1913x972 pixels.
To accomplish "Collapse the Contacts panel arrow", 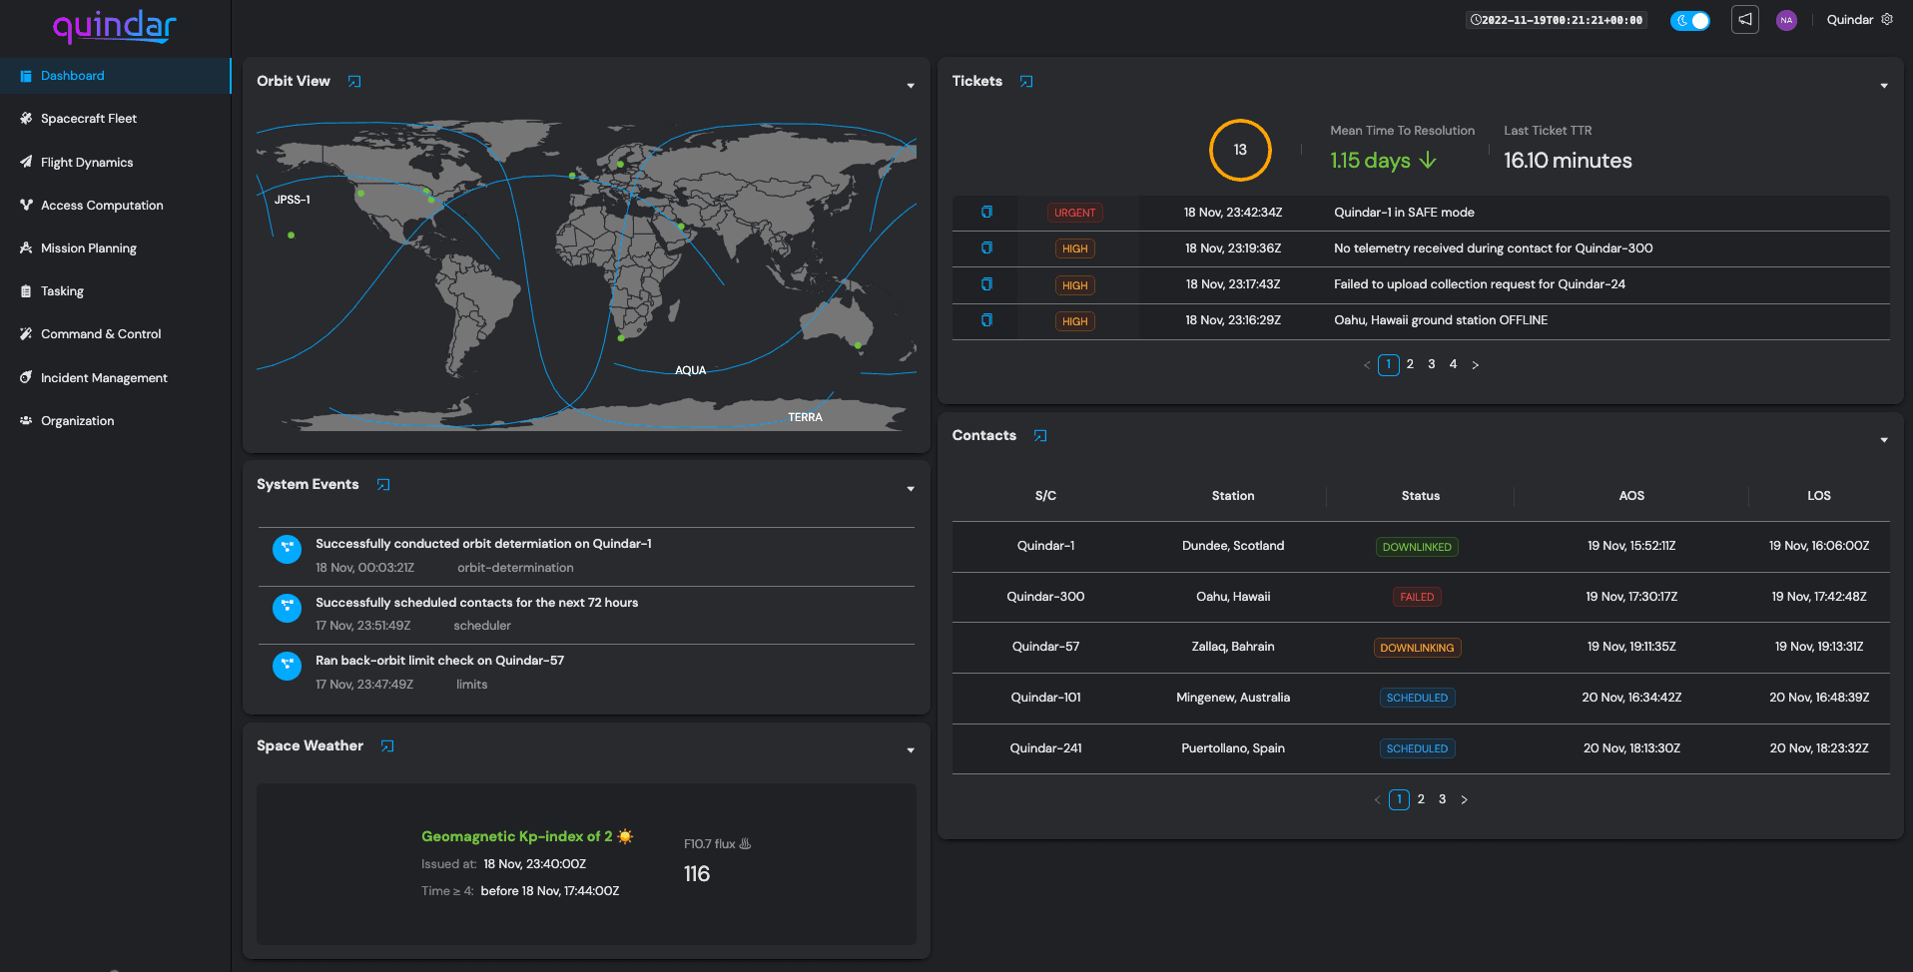I will [1883, 440].
